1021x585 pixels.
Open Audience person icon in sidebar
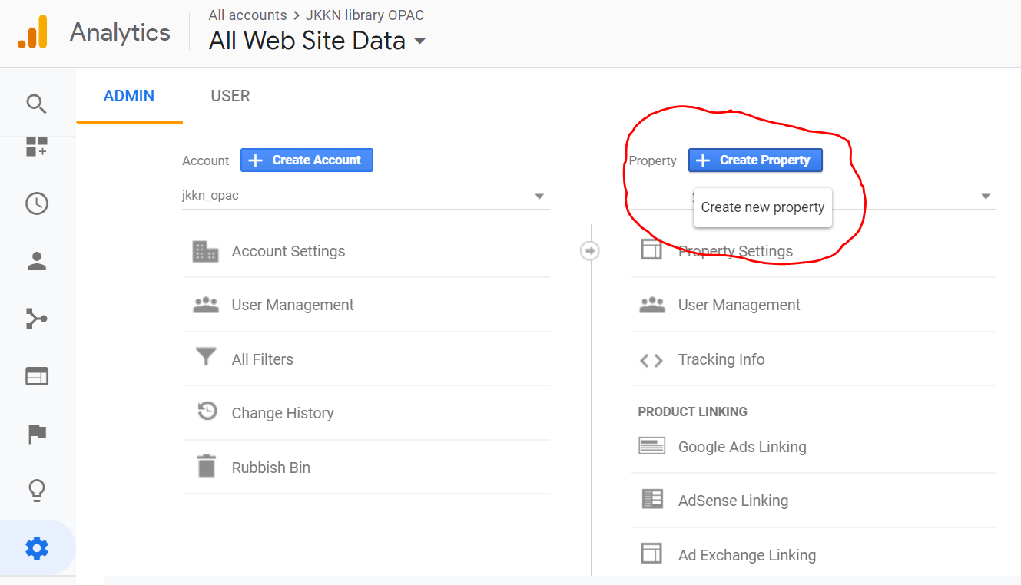(37, 261)
